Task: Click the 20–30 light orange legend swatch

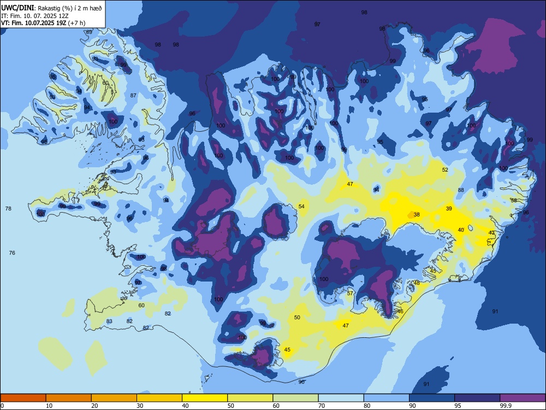Action: pos(114,398)
